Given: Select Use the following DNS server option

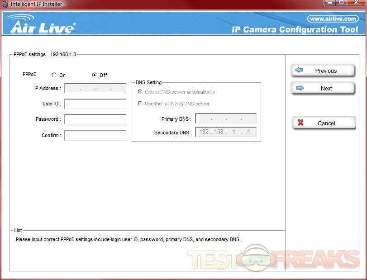Looking at the screenshot, I should 140,104.
